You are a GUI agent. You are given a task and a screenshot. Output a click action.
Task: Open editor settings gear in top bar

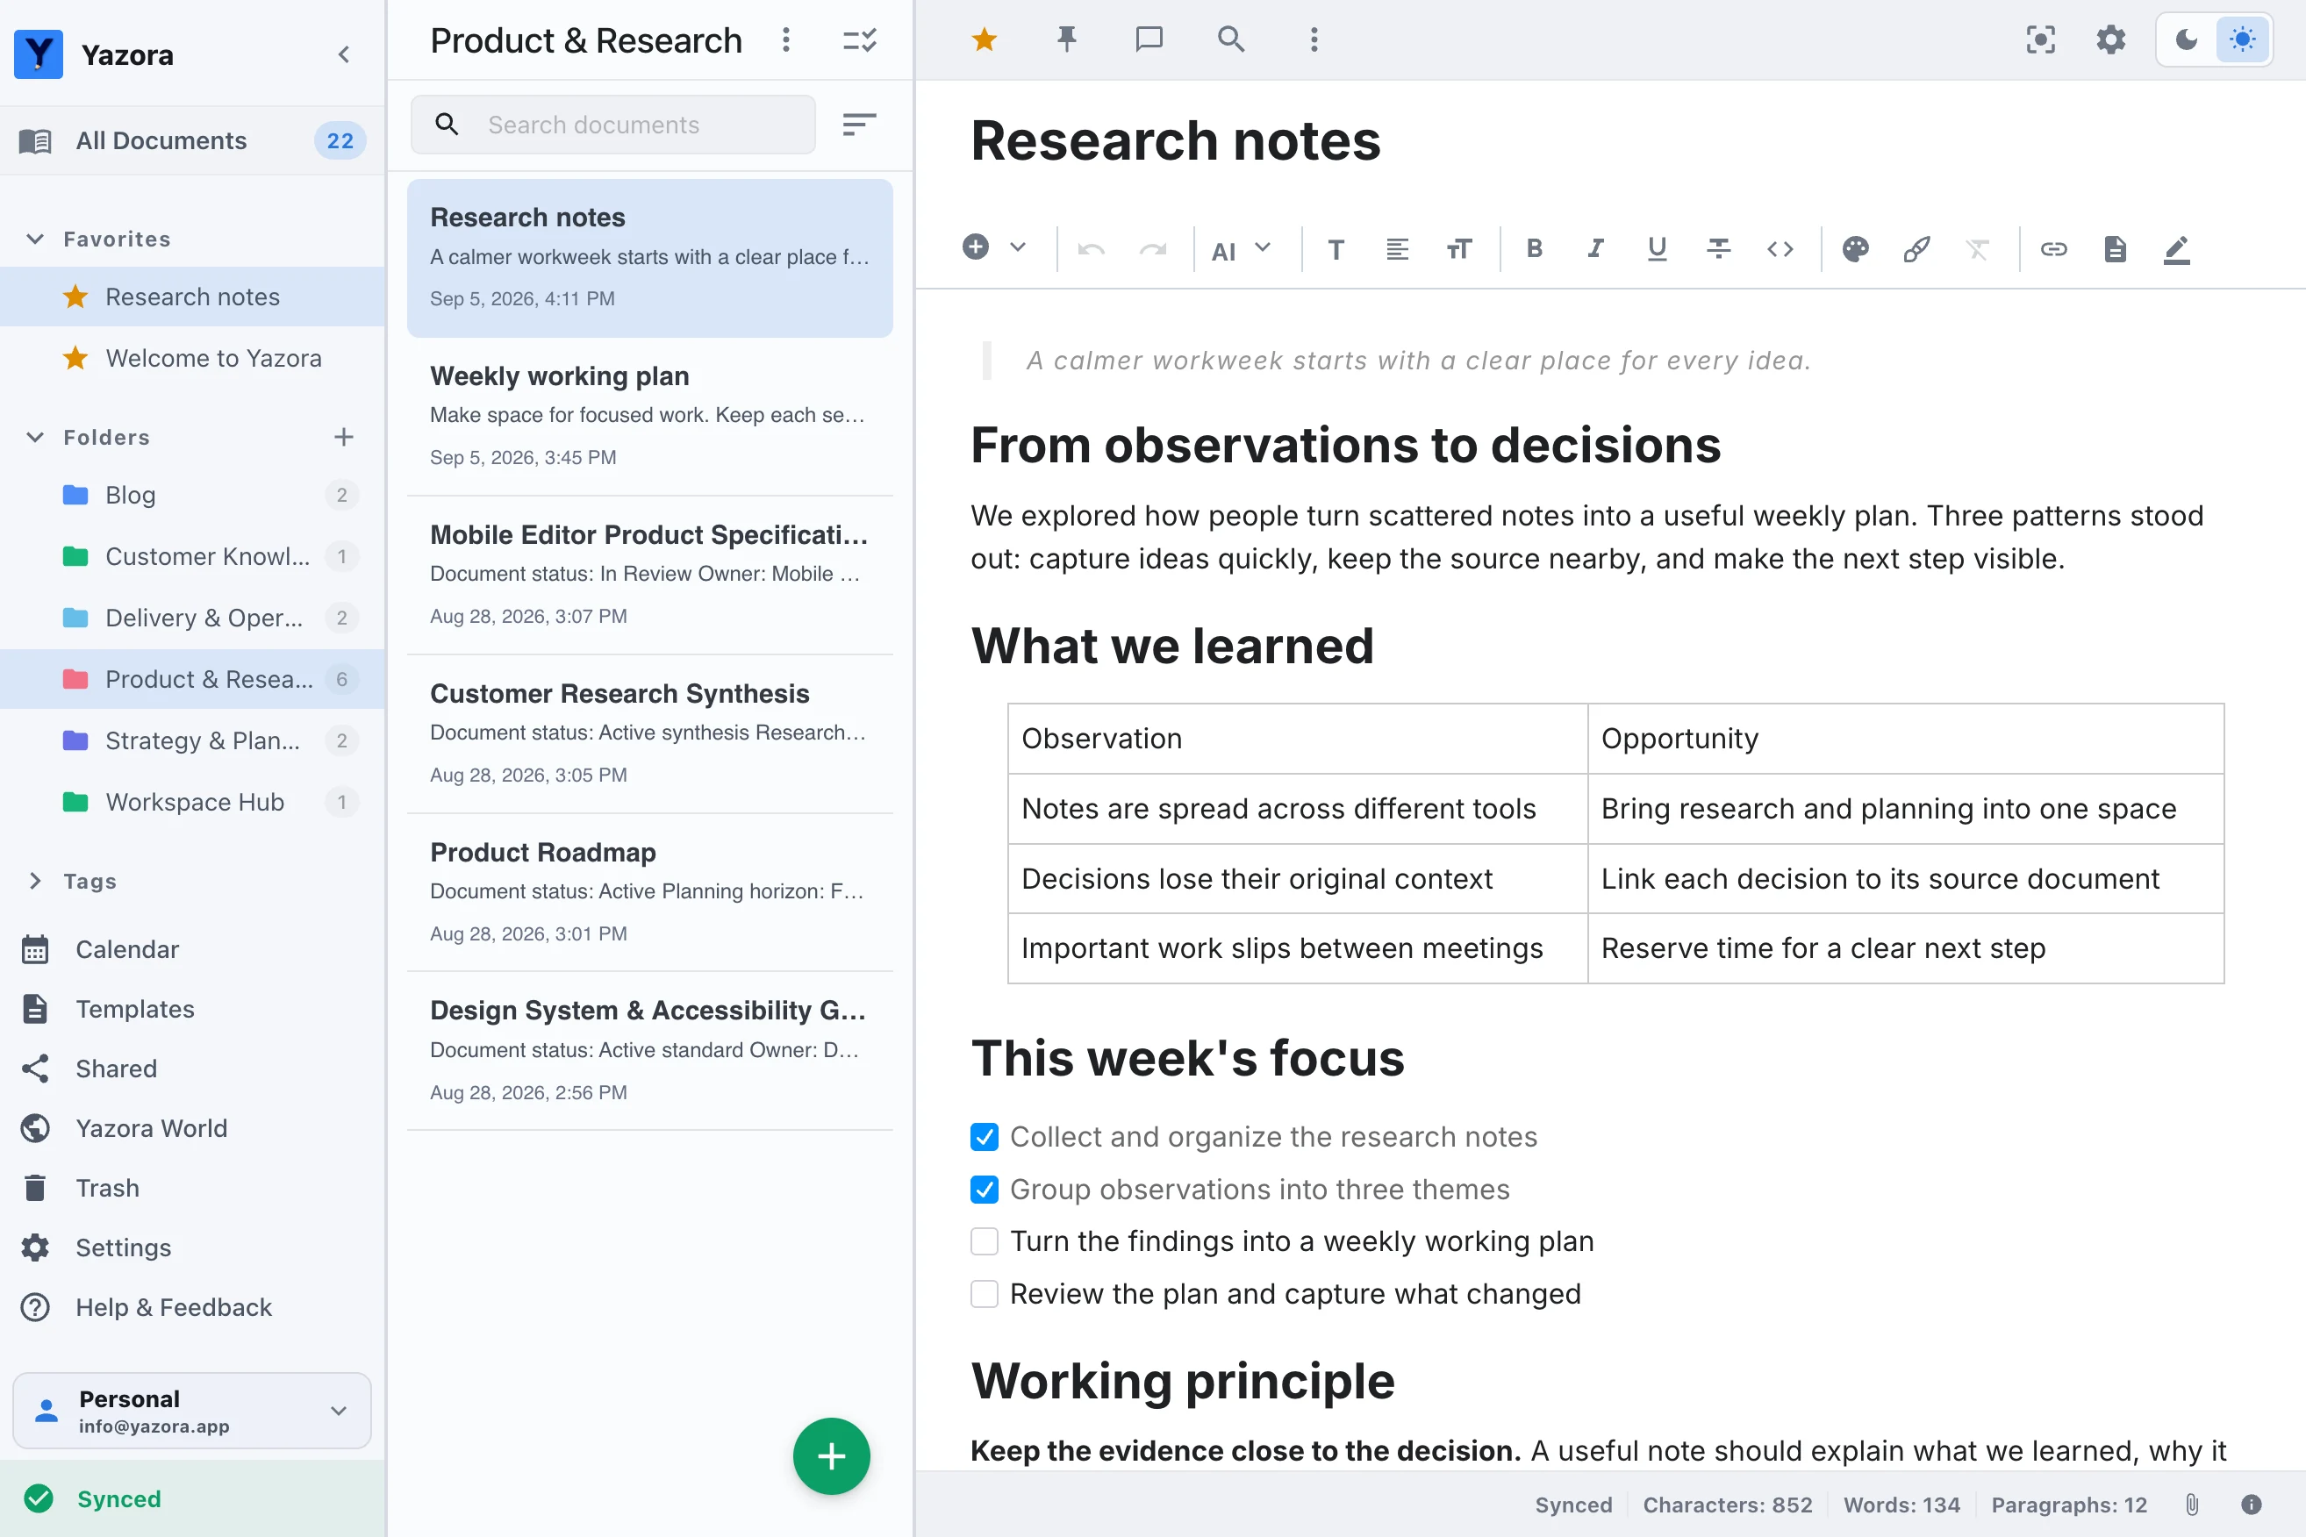(2111, 39)
